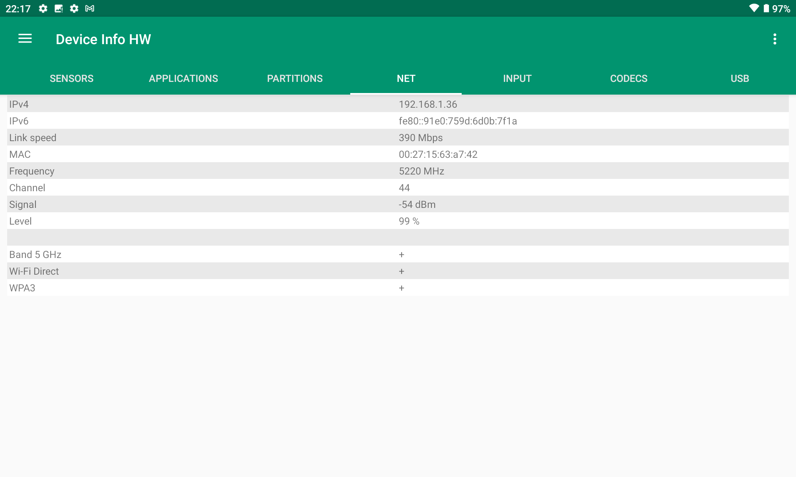Screen dimensions: 796x477
Task: Tap the Link speed row
Action: pyautogui.click(x=398, y=138)
